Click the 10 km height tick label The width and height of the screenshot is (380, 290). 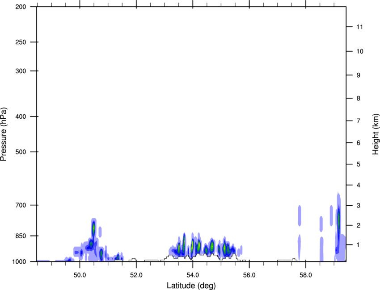(x=360, y=51)
